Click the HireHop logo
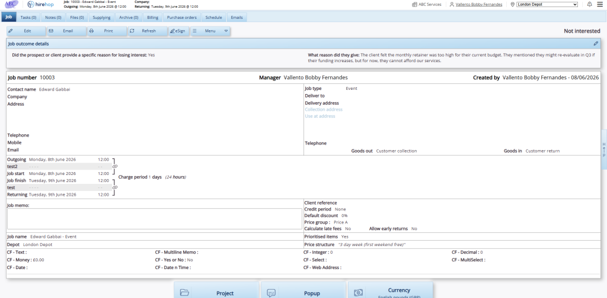The height and width of the screenshot is (298, 607). click(41, 5)
